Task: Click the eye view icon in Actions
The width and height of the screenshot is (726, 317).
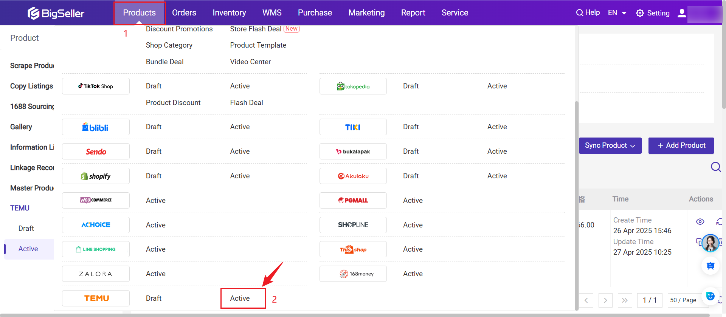Action: pos(700,222)
